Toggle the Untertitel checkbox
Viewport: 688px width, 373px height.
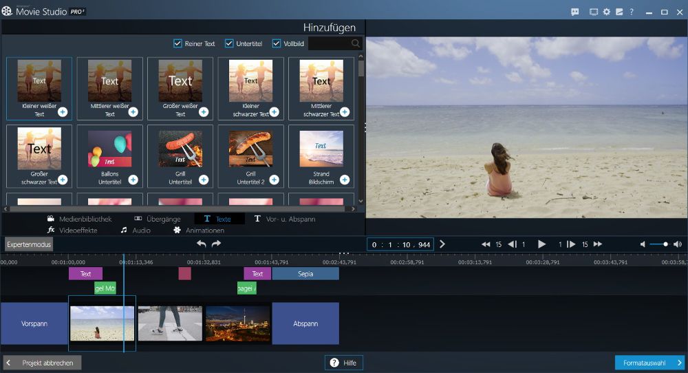[x=230, y=43]
